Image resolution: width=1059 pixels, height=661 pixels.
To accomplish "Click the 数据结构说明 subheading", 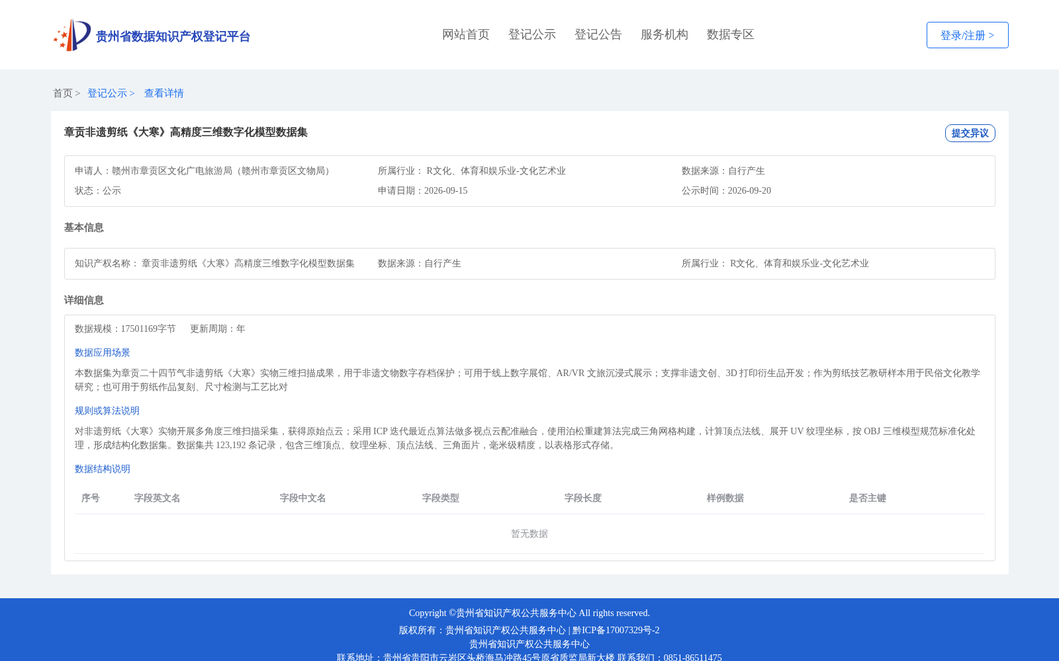I will point(103,469).
